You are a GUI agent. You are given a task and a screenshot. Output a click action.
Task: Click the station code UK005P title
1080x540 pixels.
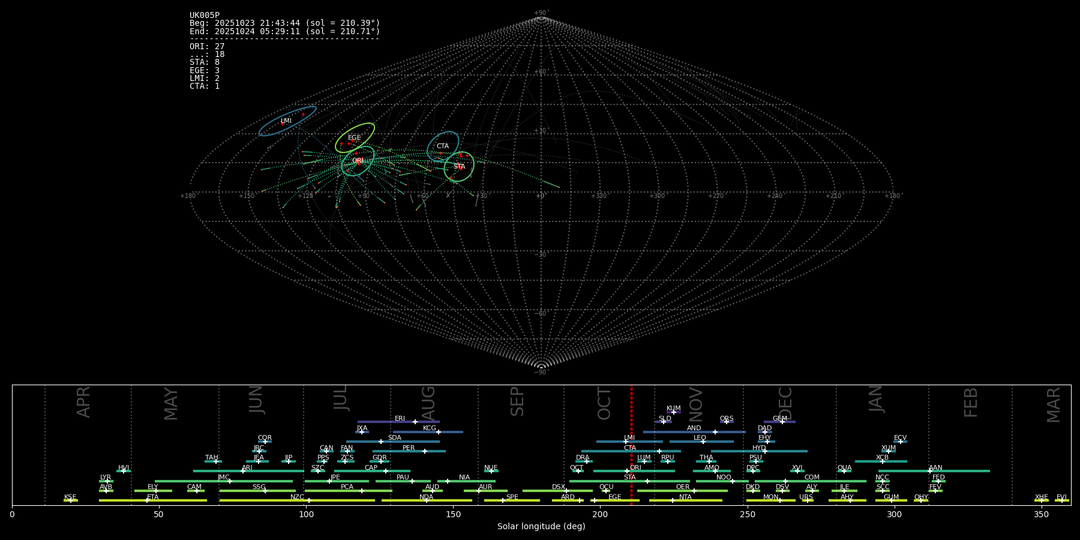point(205,16)
